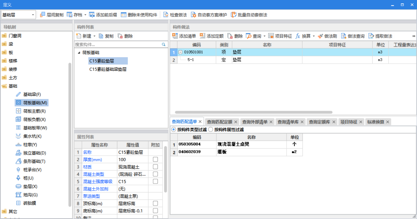The image size is (417, 219).
Task: Open the 存档 dropdown arrow
Action: tap(85, 15)
